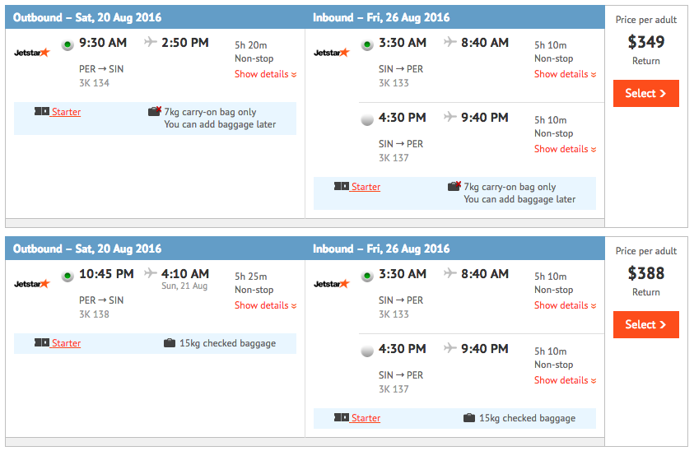Select the $388 return fare
Image resolution: width=694 pixels, height=451 pixels.
tap(645, 324)
